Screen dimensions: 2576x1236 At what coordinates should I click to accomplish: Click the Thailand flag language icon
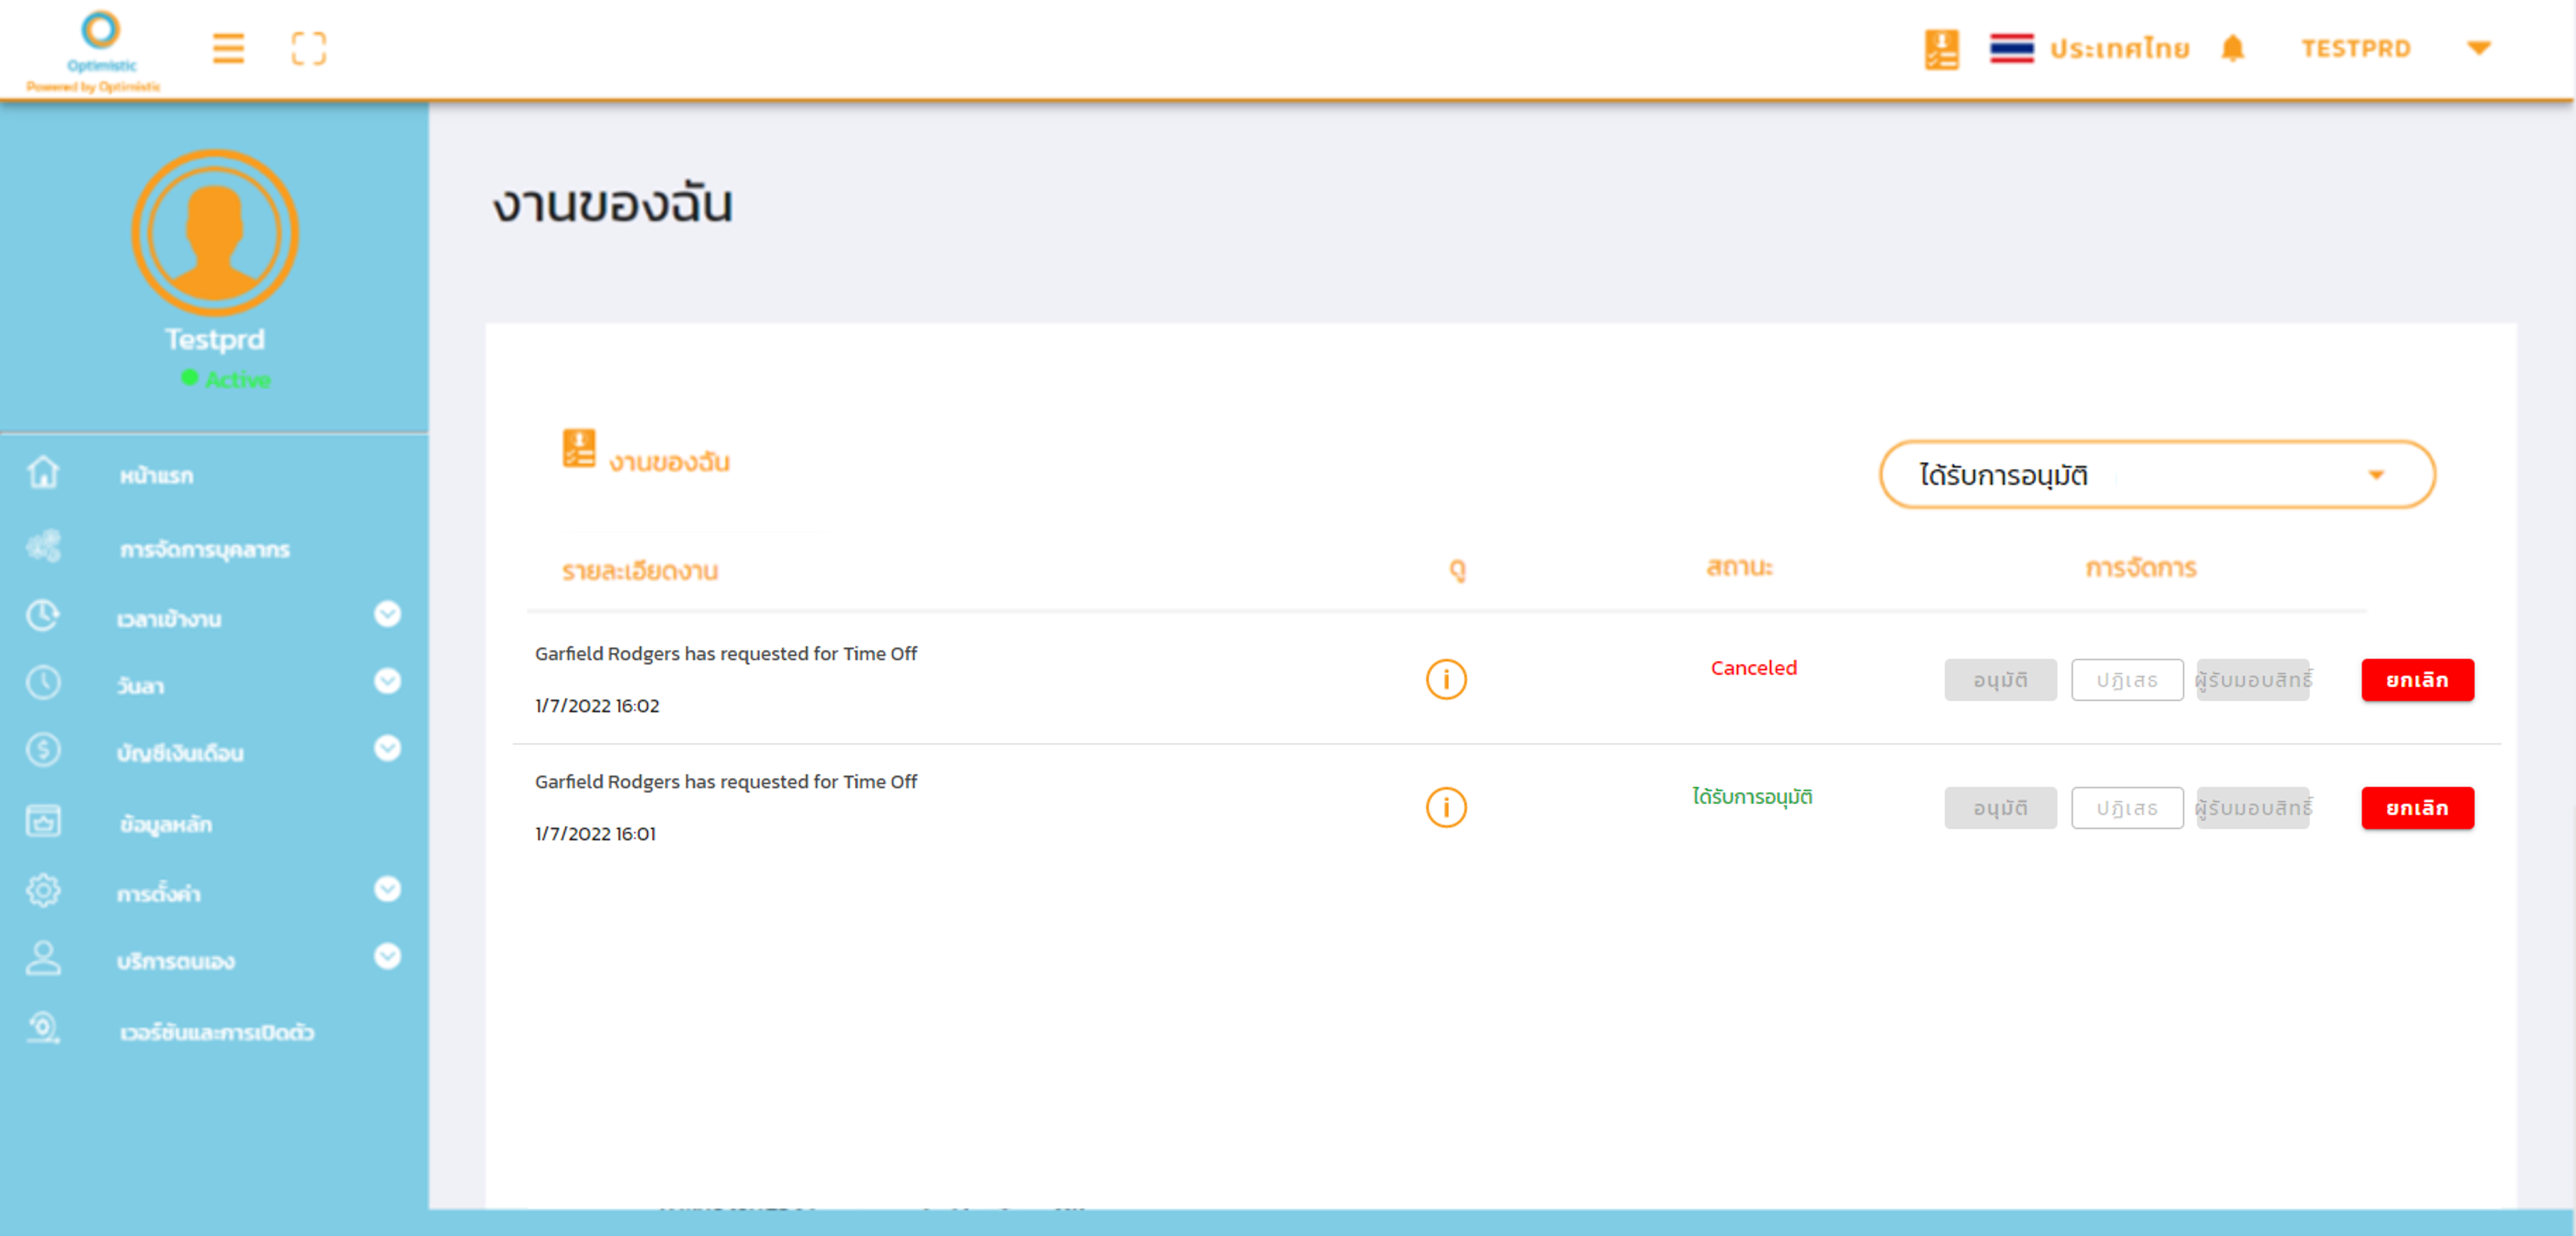[2011, 48]
